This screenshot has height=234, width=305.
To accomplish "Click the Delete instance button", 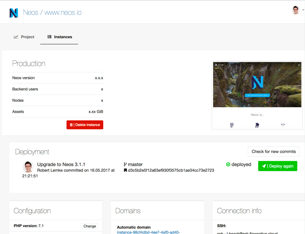I will [85, 125].
